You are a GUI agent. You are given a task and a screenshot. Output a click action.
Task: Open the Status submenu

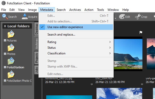[76, 48]
